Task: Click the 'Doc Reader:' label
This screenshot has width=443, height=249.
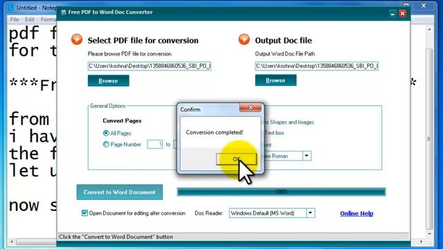Action: click(209, 213)
